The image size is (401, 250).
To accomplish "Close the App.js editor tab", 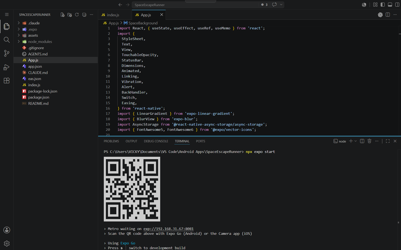I will (162, 15).
